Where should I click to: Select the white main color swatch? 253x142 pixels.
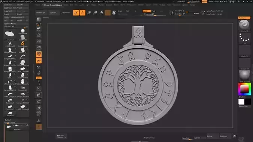pos(241,102)
